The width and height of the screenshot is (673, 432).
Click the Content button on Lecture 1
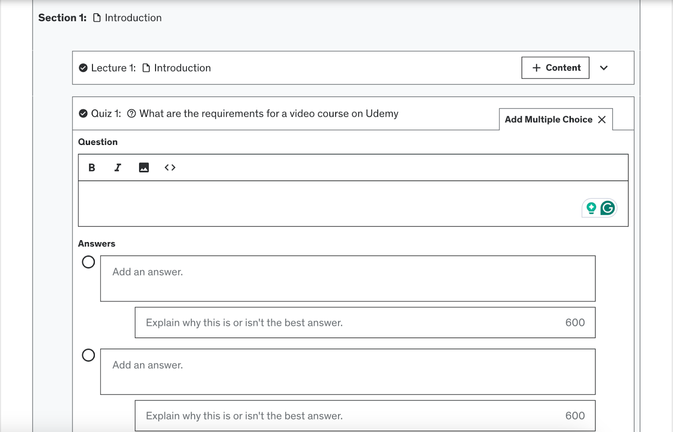tap(555, 68)
